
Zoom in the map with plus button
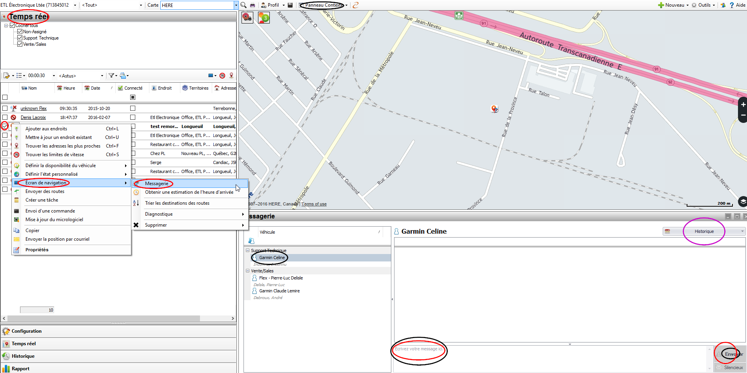click(743, 105)
